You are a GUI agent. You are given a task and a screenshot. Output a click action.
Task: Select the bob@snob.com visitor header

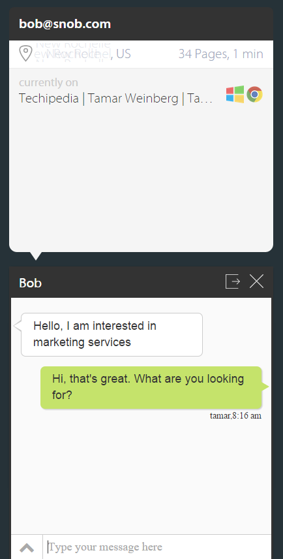point(141,24)
